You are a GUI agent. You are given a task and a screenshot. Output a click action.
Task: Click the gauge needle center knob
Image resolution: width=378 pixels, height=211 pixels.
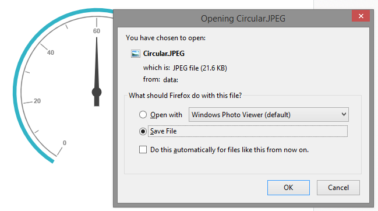(x=97, y=92)
